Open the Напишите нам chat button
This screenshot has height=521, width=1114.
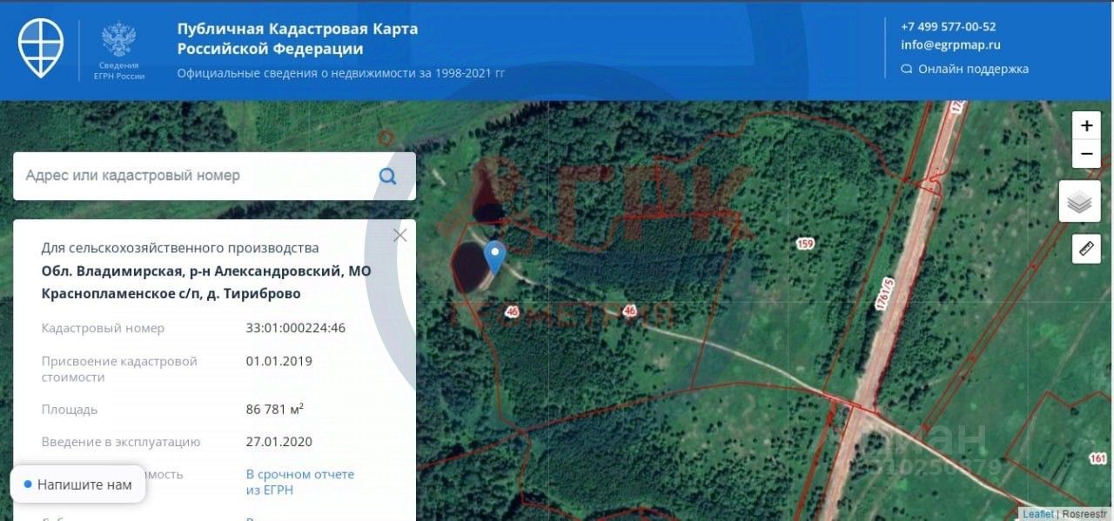click(77, 484)
